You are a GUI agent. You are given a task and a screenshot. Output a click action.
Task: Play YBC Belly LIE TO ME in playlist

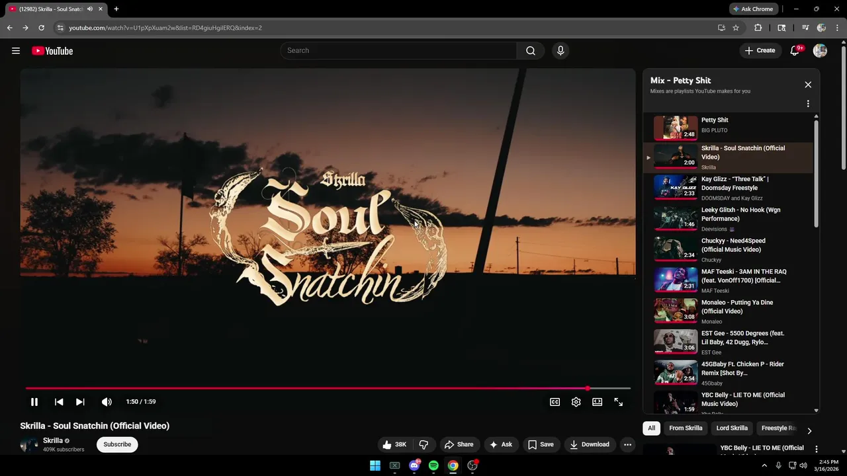(x=728, y=403)
